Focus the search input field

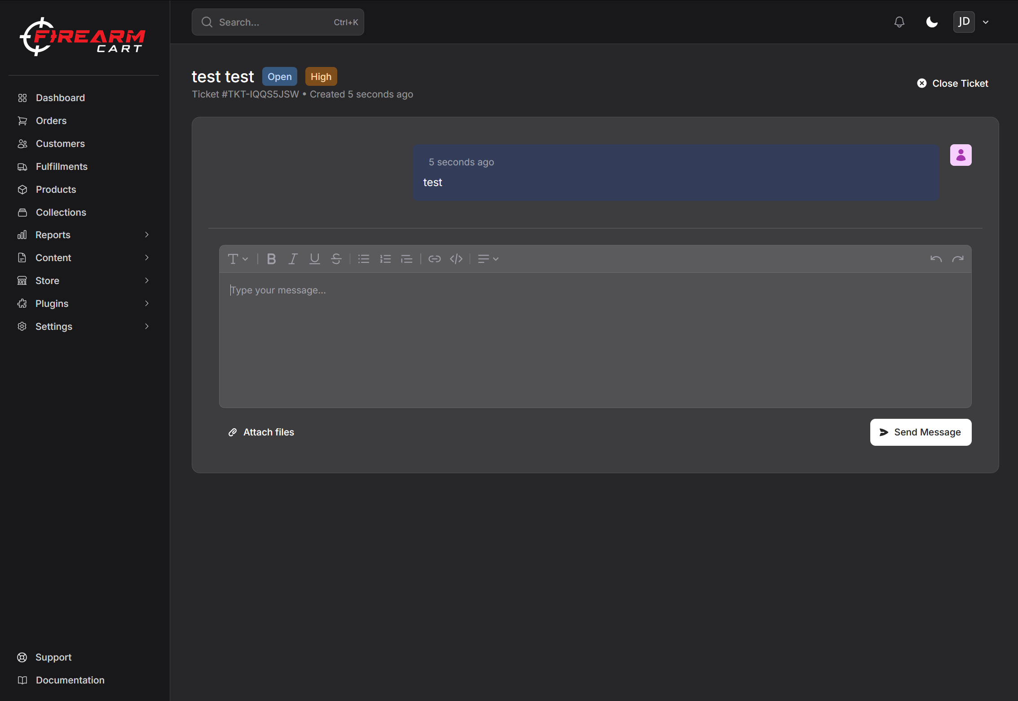tap(278, 22)
